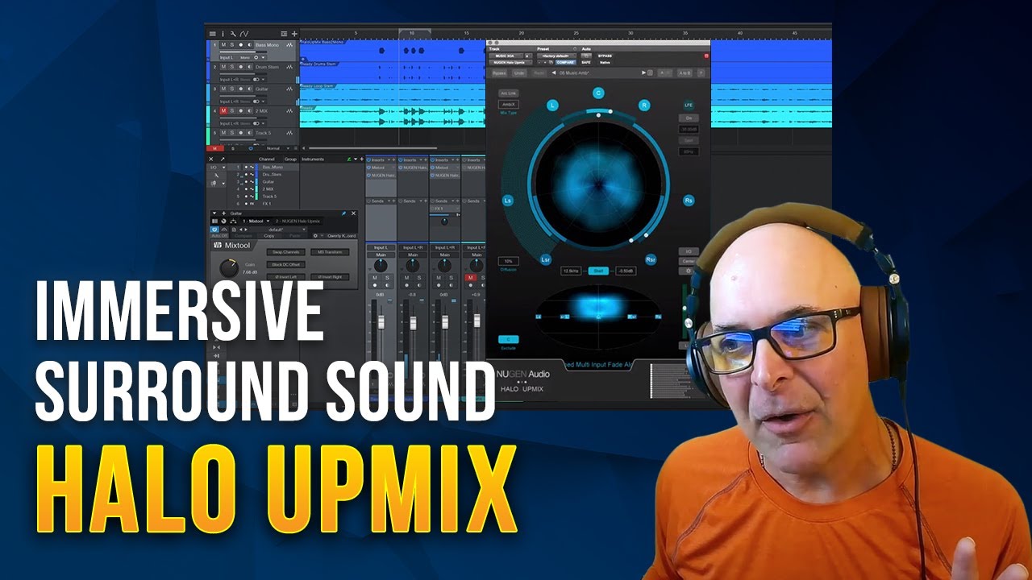Click the 12.6kHz shelf frequency field

(x=571, y=271)
